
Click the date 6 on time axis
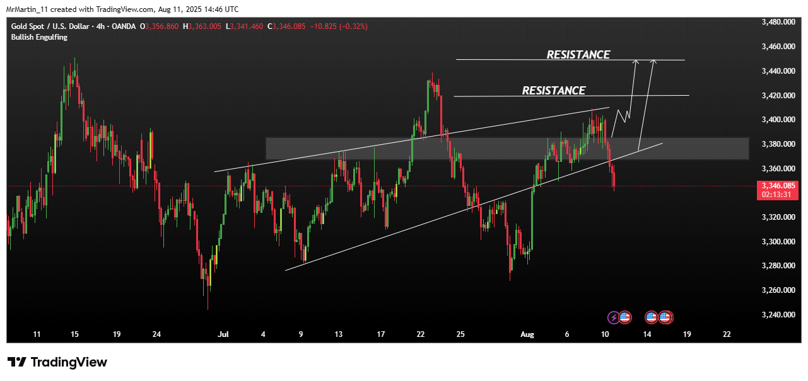(x=567, y=334)
